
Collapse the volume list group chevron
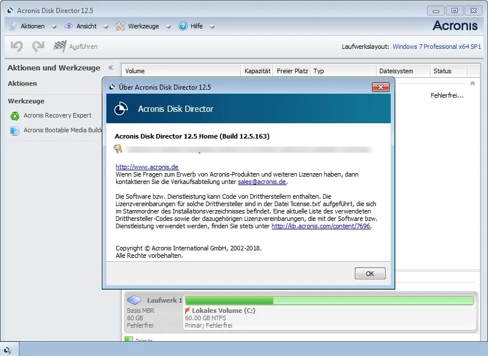pos(473,83)
